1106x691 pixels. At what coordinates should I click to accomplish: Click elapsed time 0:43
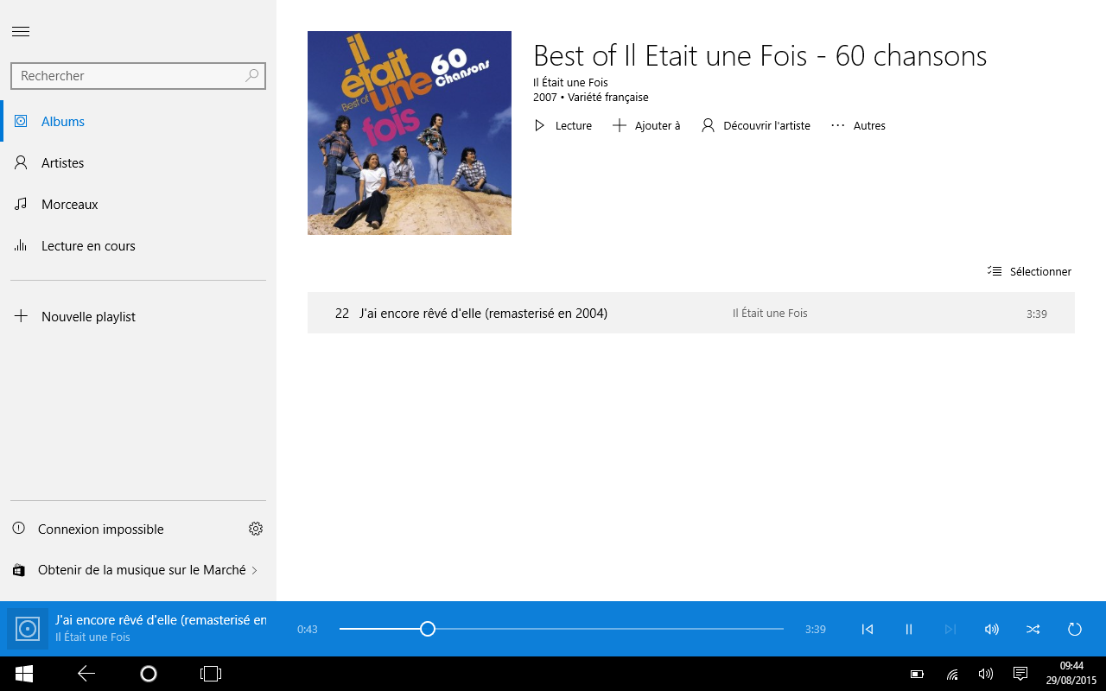(x=308, y=630)
